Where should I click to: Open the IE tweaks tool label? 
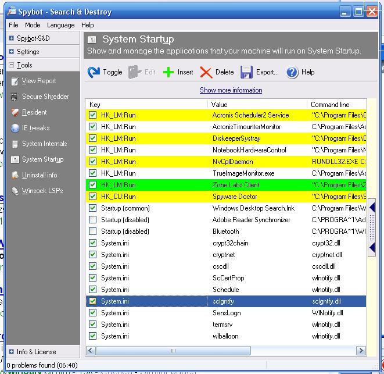pyautogui.click(x=36, y=128)
